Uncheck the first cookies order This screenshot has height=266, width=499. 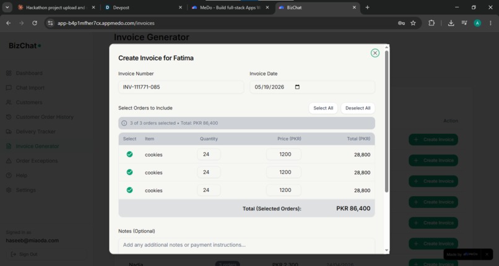tap(129, 155)
